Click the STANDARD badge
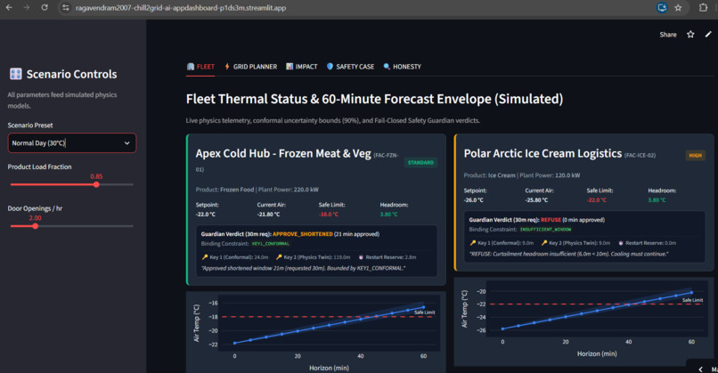This screenshot has width=718, height=373. [x=420, y=163]
